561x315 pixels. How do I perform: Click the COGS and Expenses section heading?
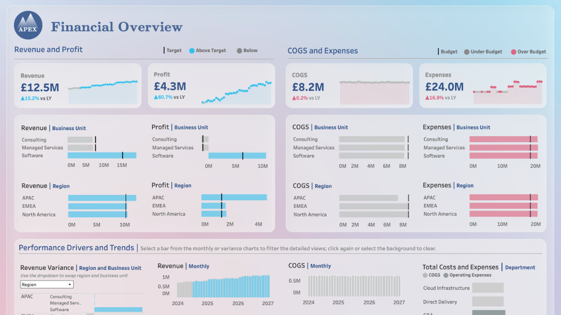(x=323, y=51)
